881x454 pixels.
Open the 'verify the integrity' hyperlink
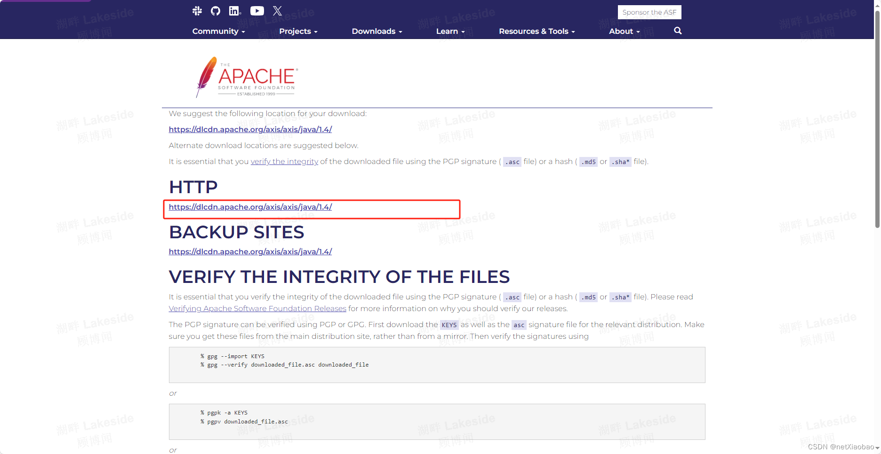click(284, 161)
